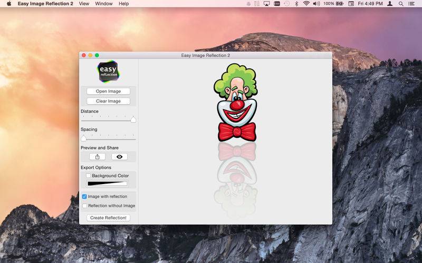The width and height of the screenshot is (422, 263).
Task: Open the Easy Image Reflection 2 menu
Action: 45,4
